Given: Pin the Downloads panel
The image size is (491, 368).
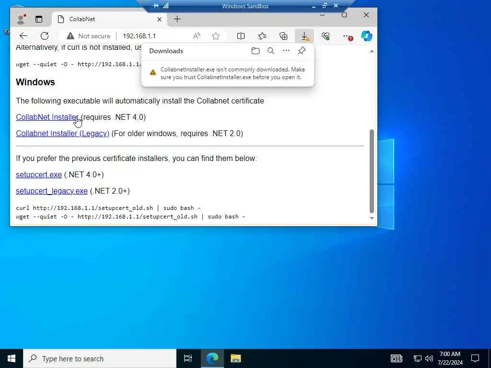Looking at the screenshot, I should coord(302,50).
